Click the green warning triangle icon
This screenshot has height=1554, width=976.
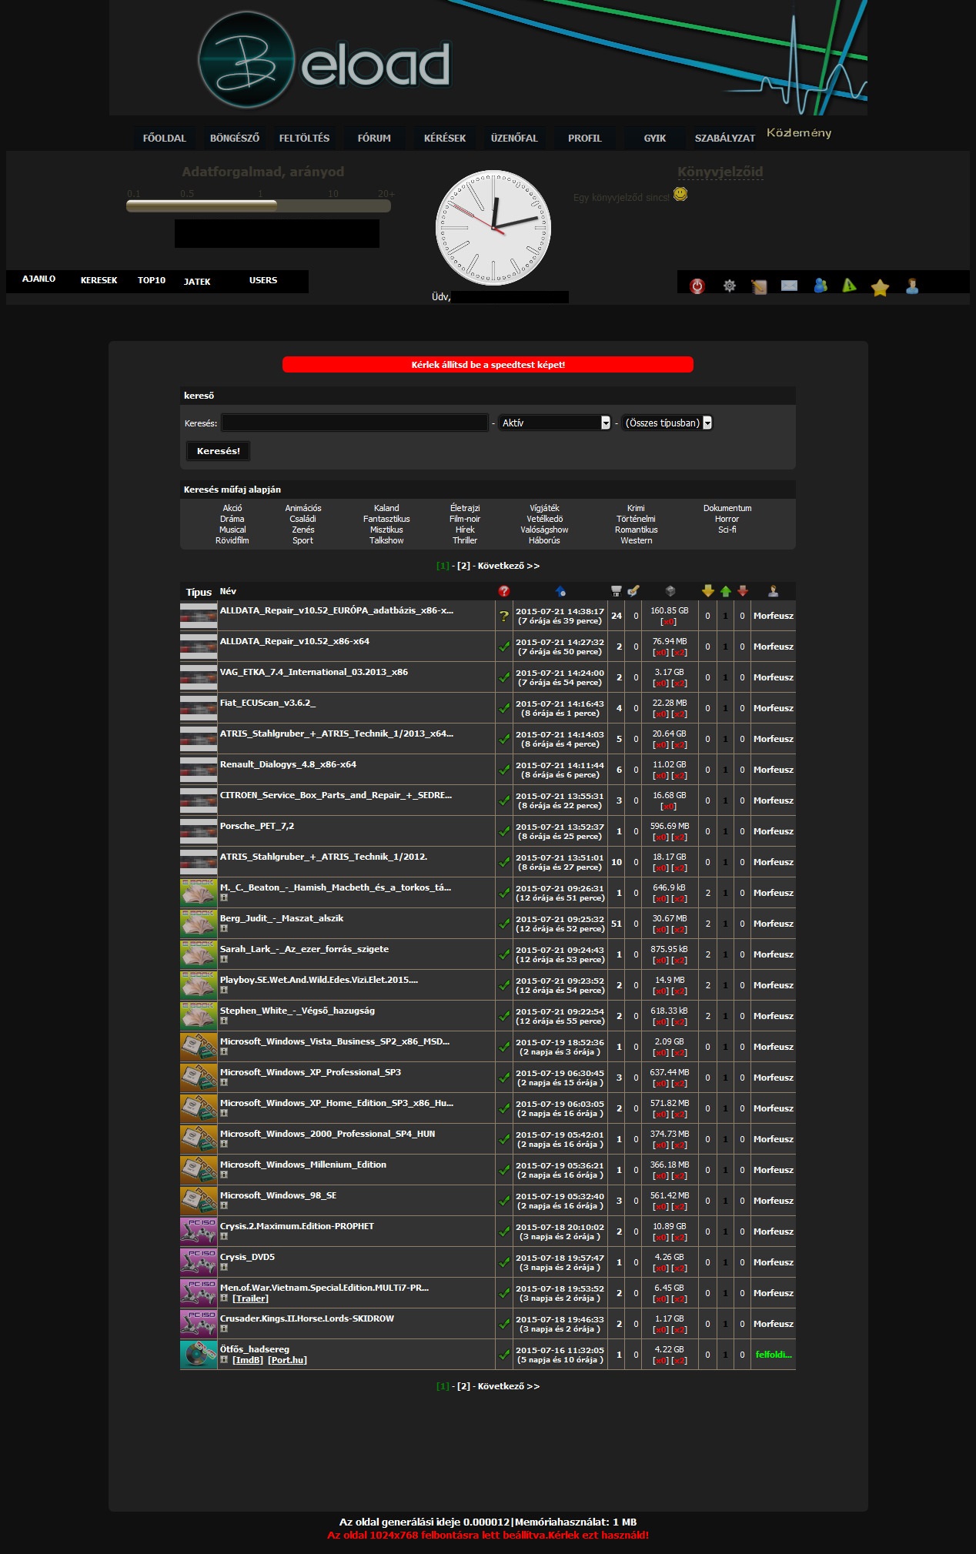point(849,286)
